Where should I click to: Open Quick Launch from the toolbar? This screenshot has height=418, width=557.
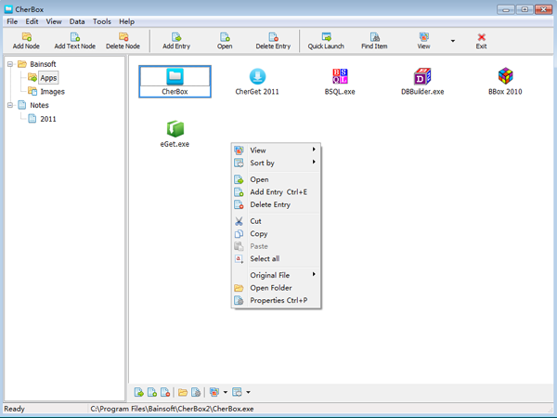coord(326,41)
